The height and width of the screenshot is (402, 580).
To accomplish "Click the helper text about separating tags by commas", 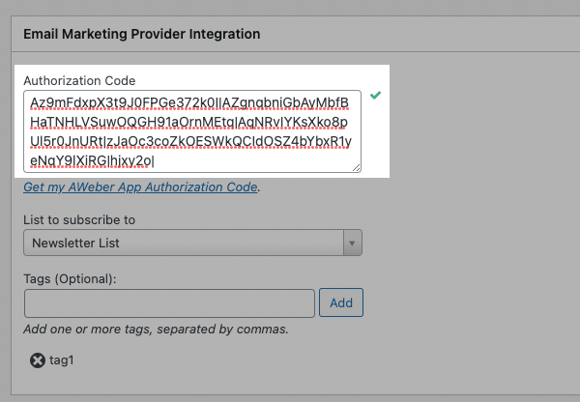I will (156, 330).
